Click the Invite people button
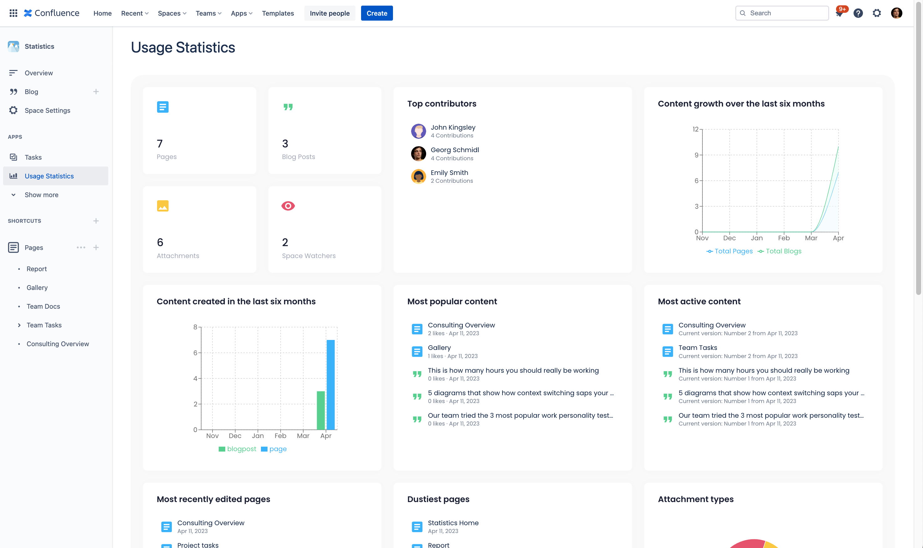 coord(329,13)
